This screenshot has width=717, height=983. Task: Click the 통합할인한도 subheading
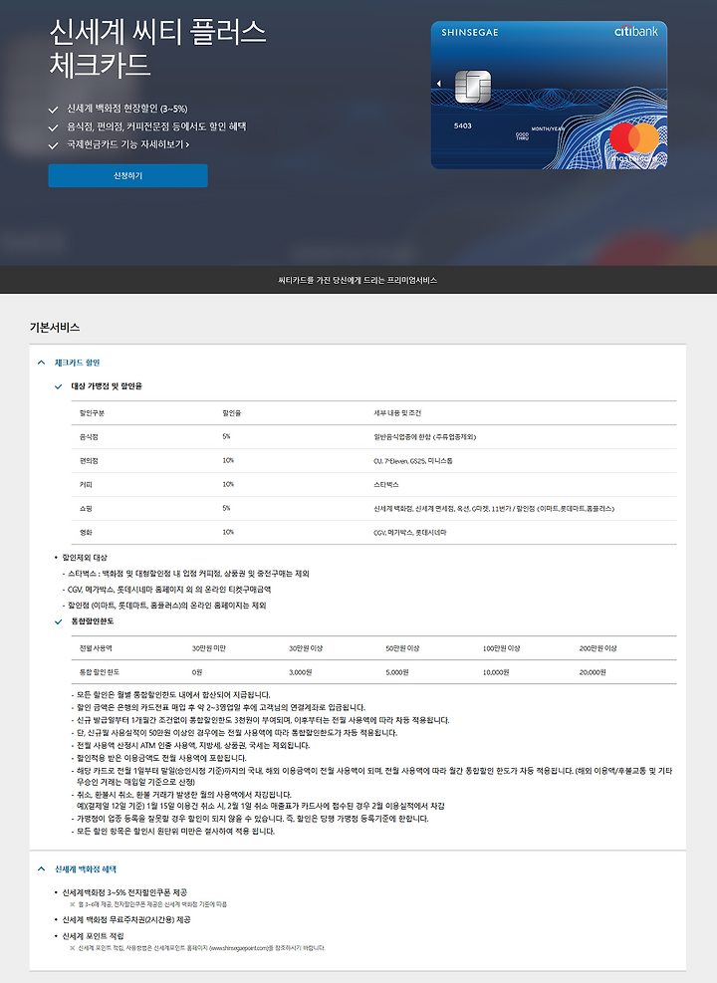(x=93, y=621)
